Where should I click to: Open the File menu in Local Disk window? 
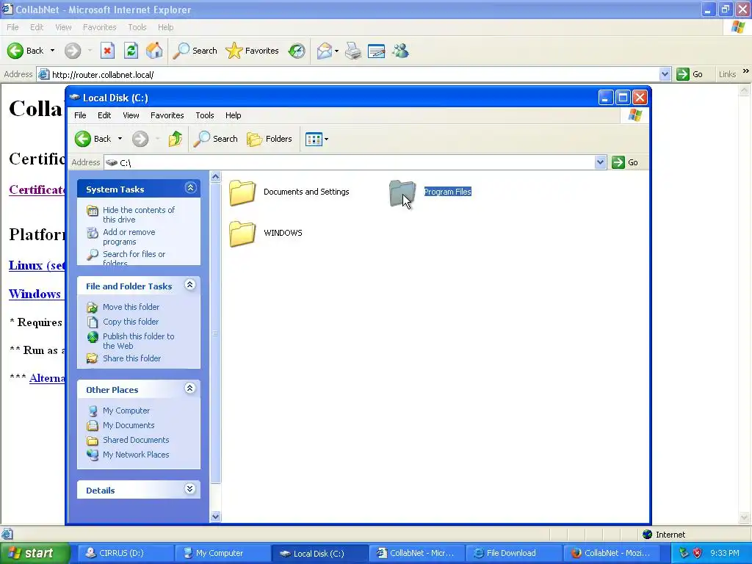click(x=80, y=115)
